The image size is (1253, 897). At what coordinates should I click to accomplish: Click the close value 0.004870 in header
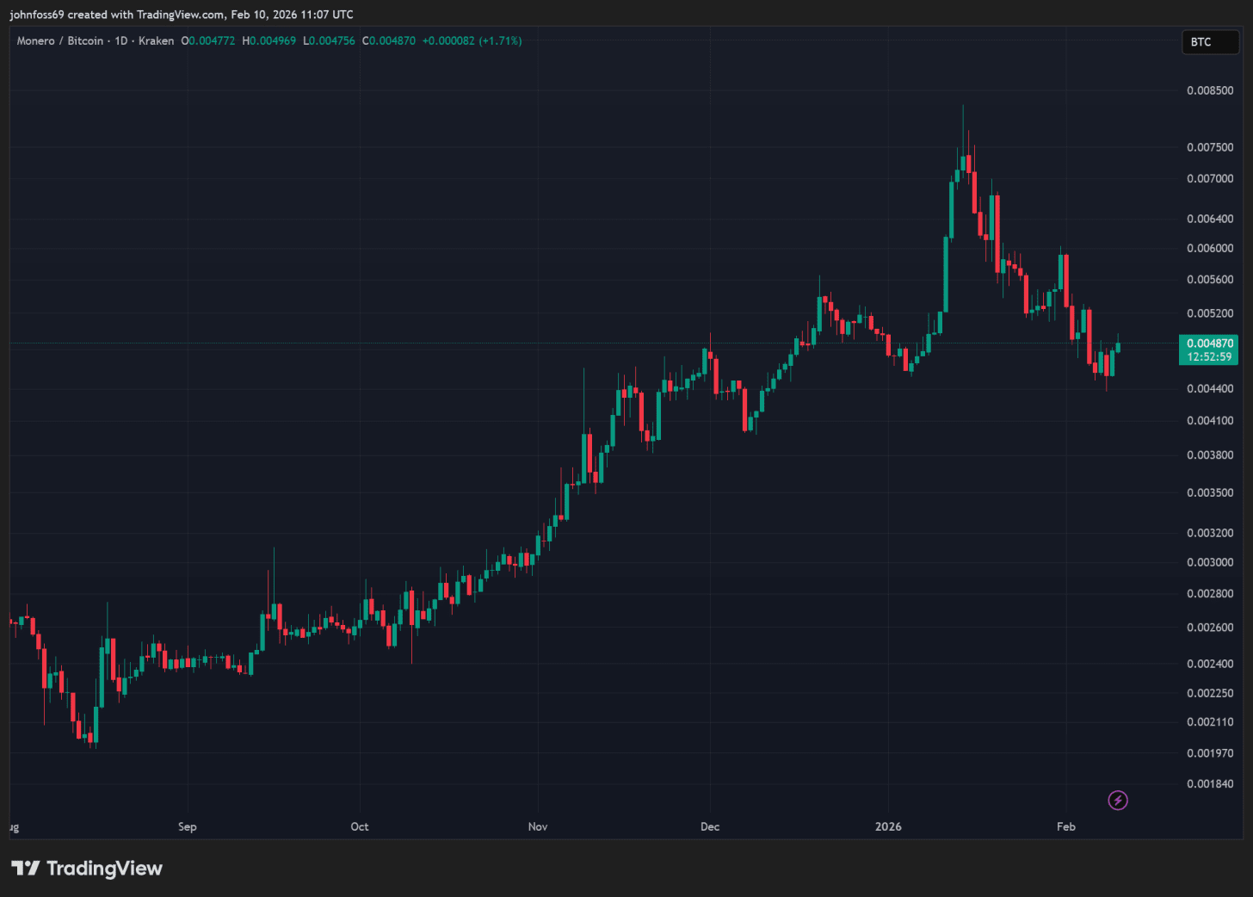click(392, 40)
